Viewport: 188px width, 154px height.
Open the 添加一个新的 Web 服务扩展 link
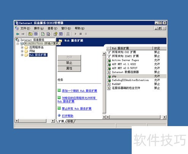pos(80,91)
